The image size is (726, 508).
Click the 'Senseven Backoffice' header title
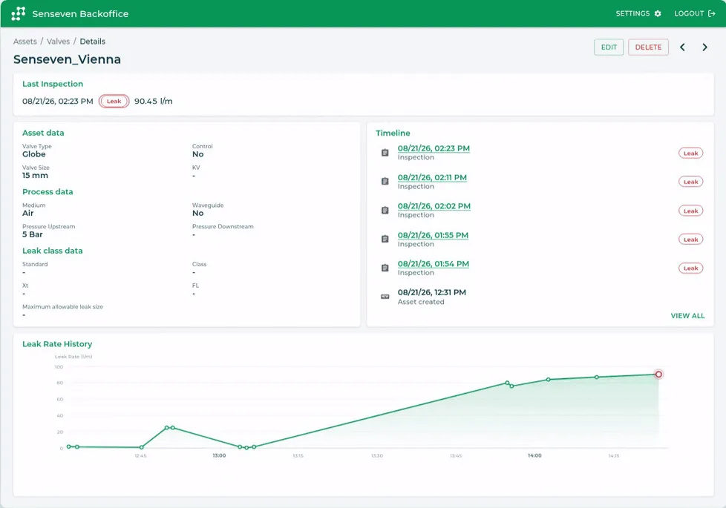coord(81,14)
